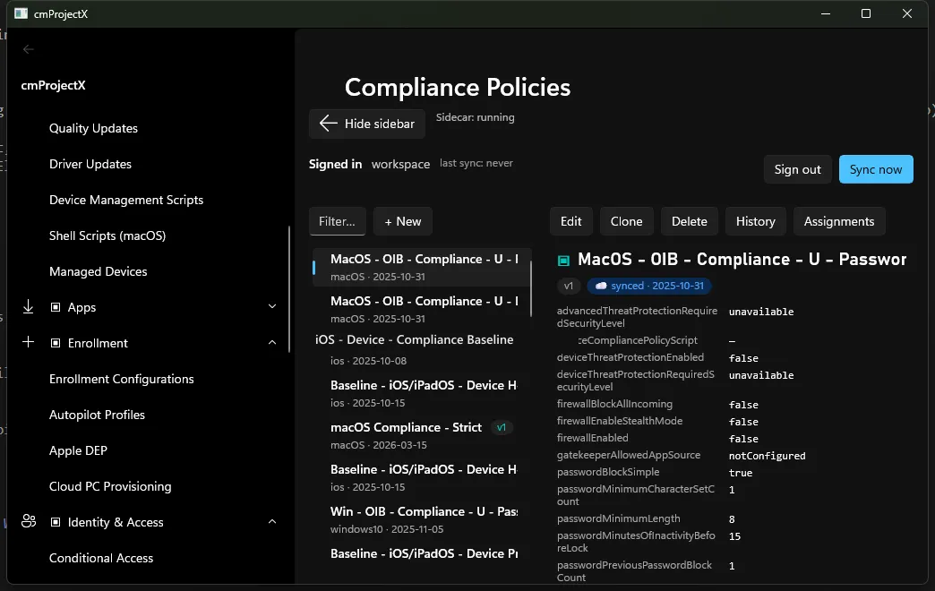Click the firewallEnabled setting label
This screenshot has height=591, width=935.
click(x=592, y=438)
